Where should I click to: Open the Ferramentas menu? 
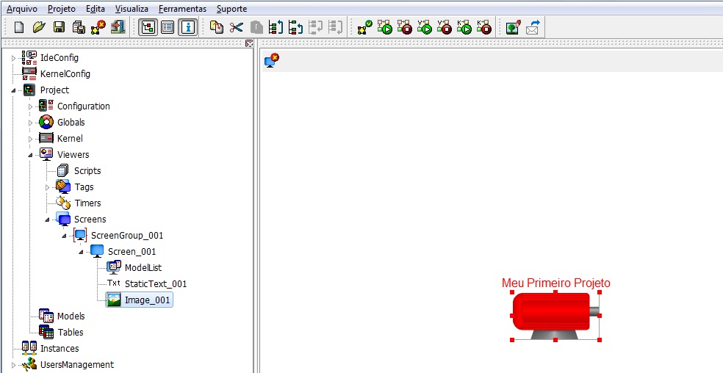(x=183, y=9)
